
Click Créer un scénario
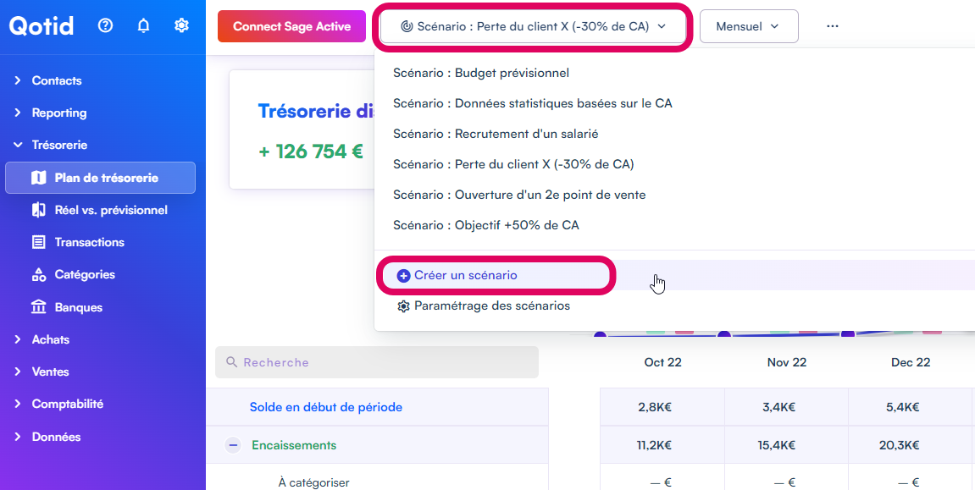[465, 275]
